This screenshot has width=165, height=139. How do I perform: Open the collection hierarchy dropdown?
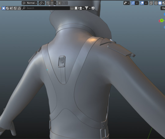coord(81,8)
